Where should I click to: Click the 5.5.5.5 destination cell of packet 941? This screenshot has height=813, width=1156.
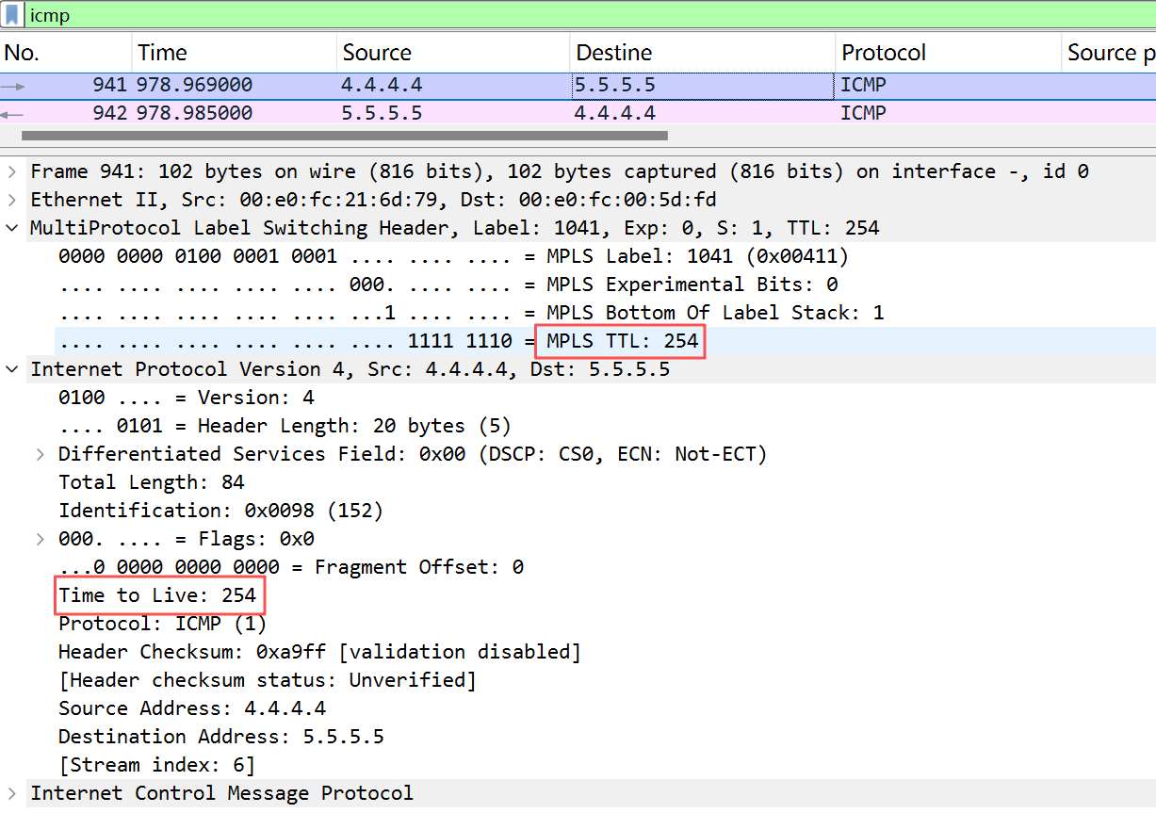click(x=703, y=86)
